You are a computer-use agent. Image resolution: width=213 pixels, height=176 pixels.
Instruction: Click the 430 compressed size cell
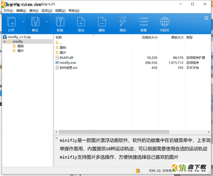click(x=154, y=68)
